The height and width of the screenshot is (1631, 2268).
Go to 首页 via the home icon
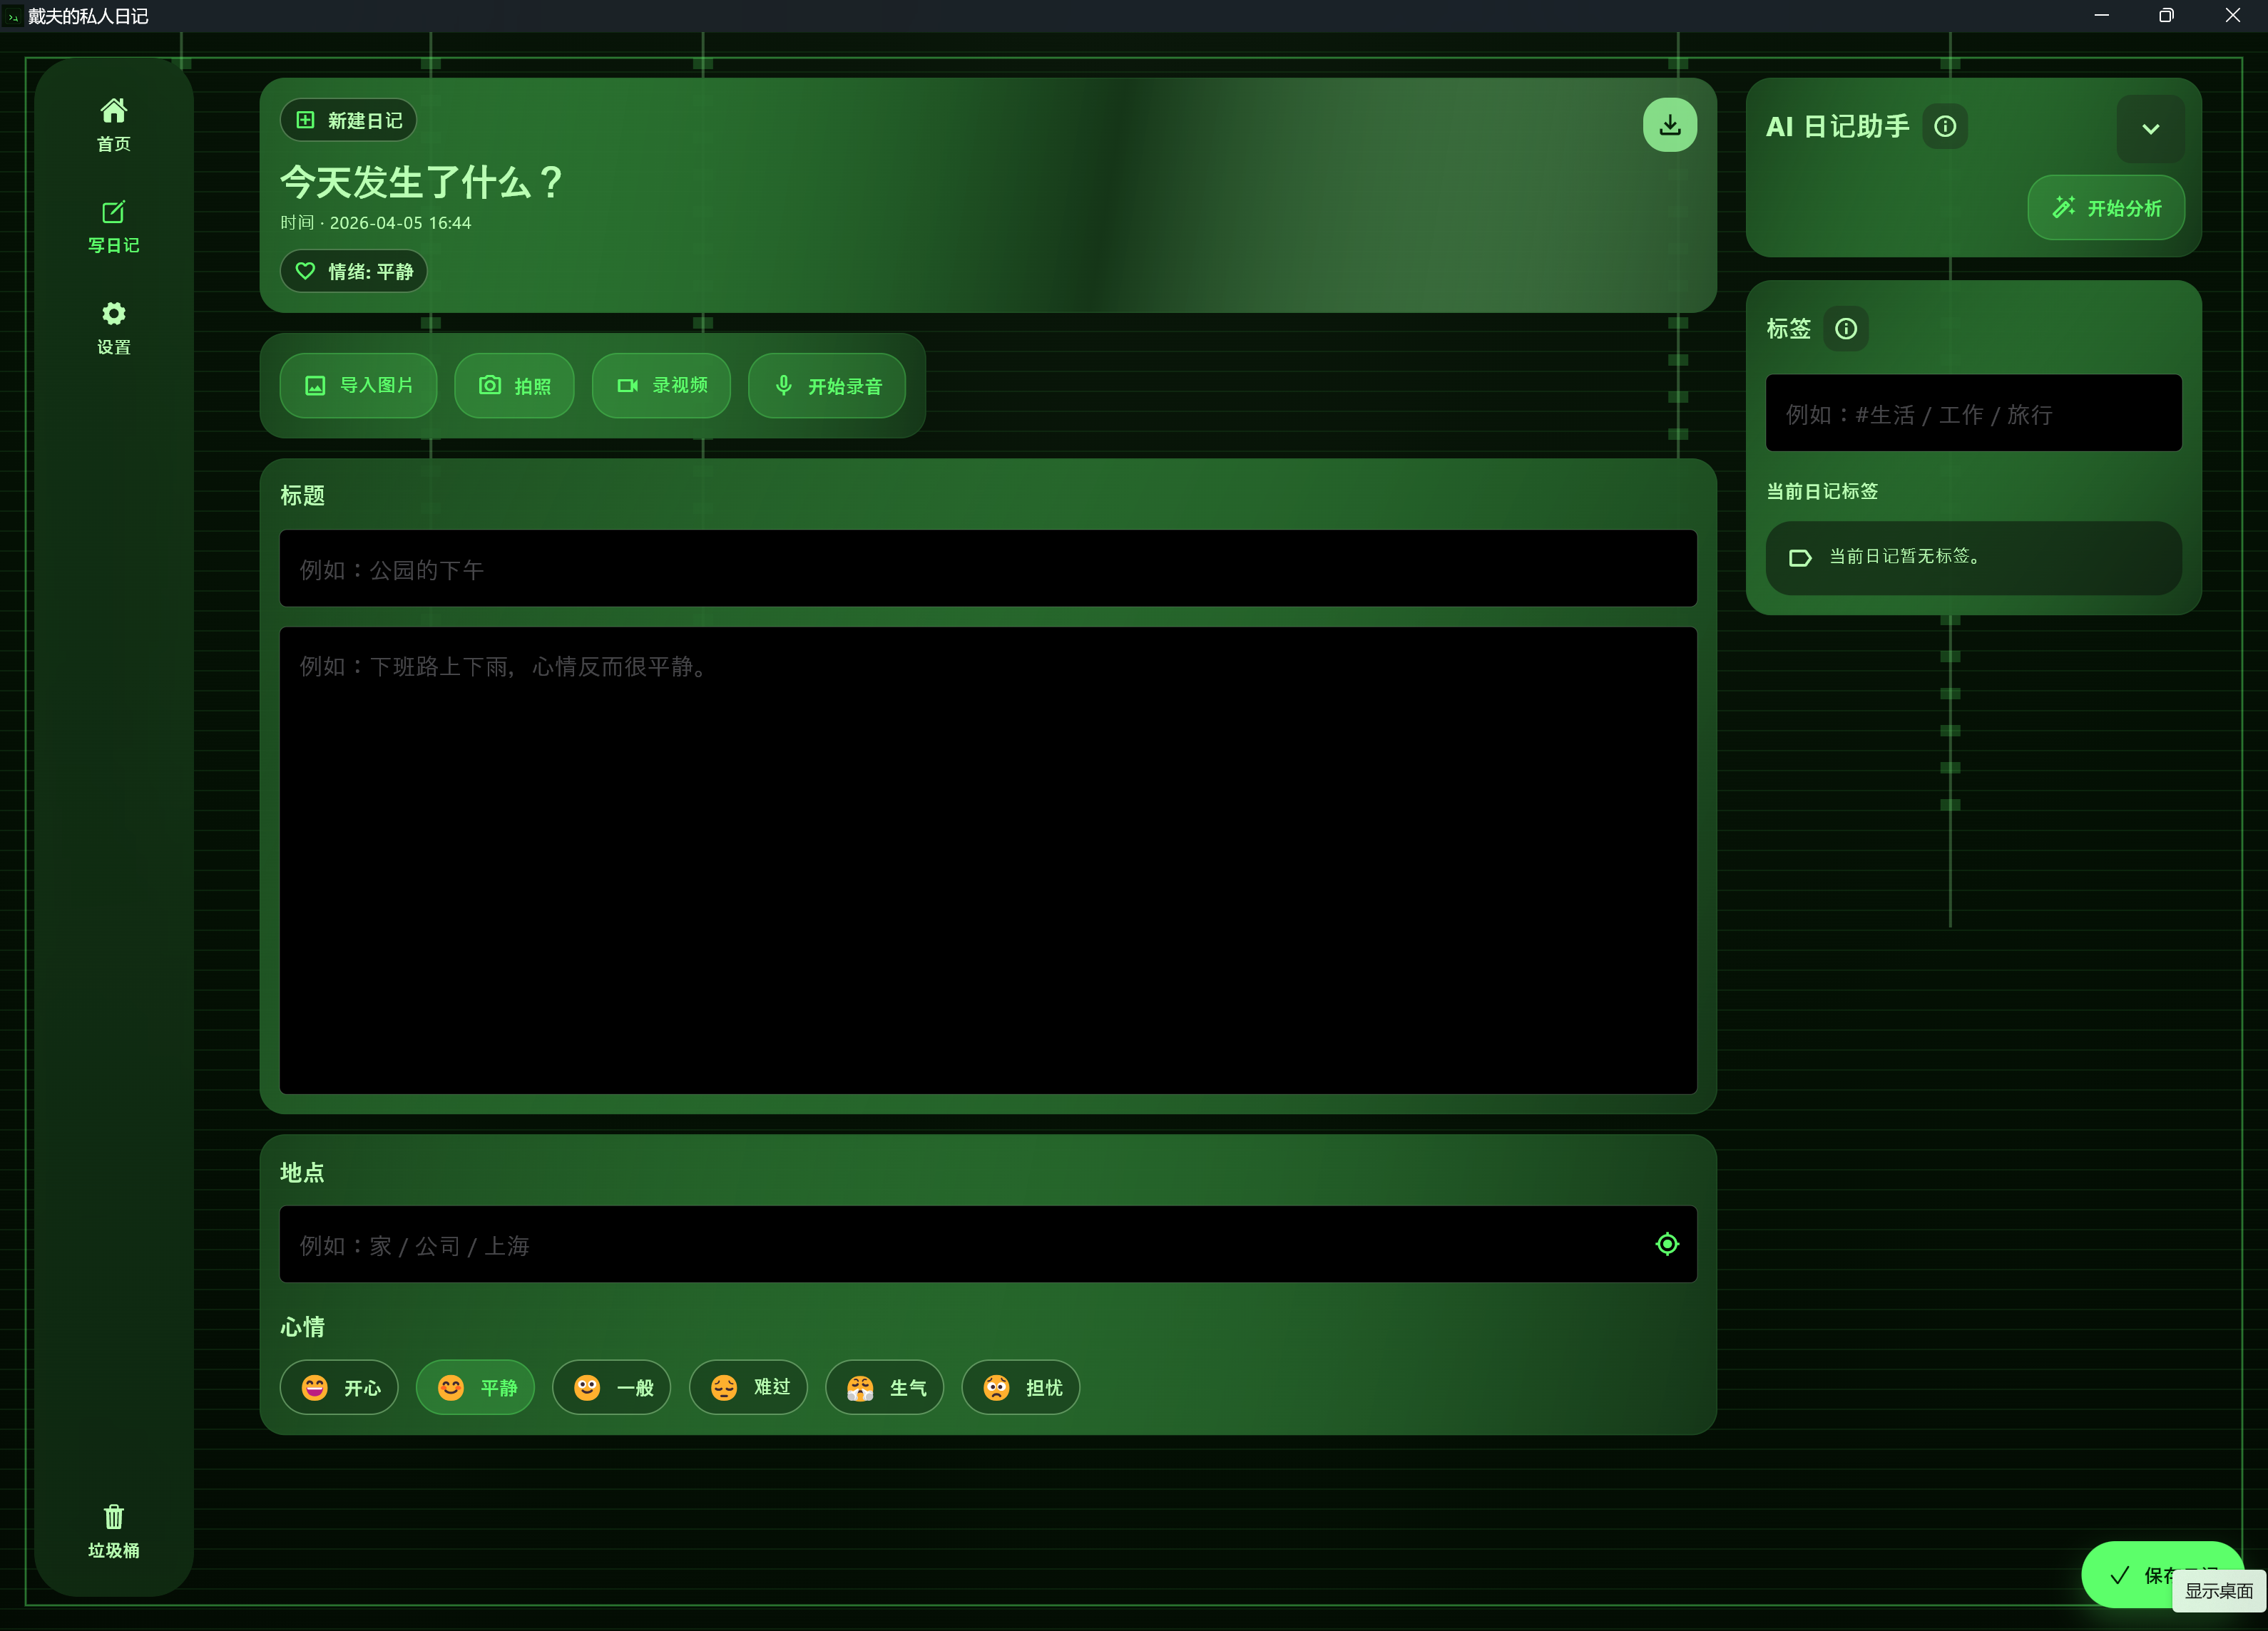pos(113,124)
